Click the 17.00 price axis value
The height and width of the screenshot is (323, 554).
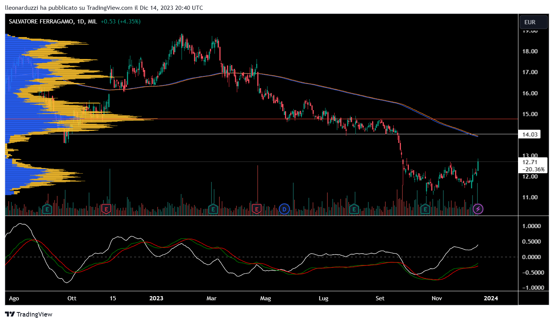click(530, 72)
